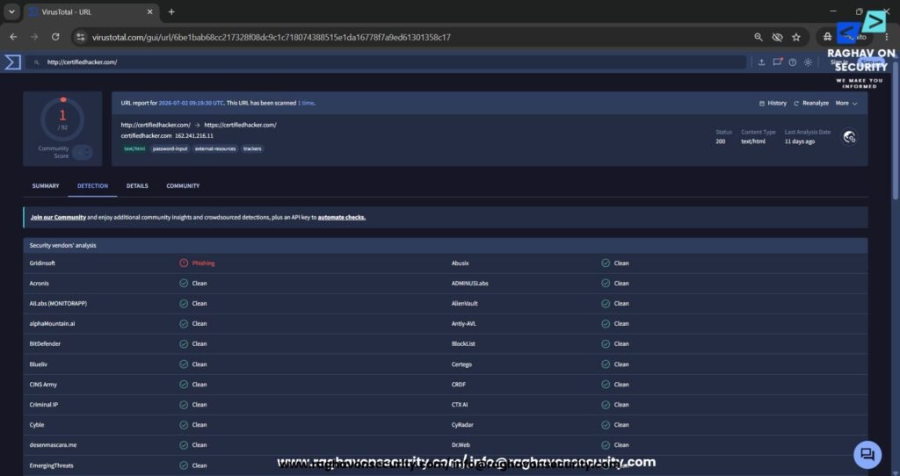The height and width of the screenshot is (476, 900).
Task: Switch to the Summary tab
Action: tap(46, 186)
